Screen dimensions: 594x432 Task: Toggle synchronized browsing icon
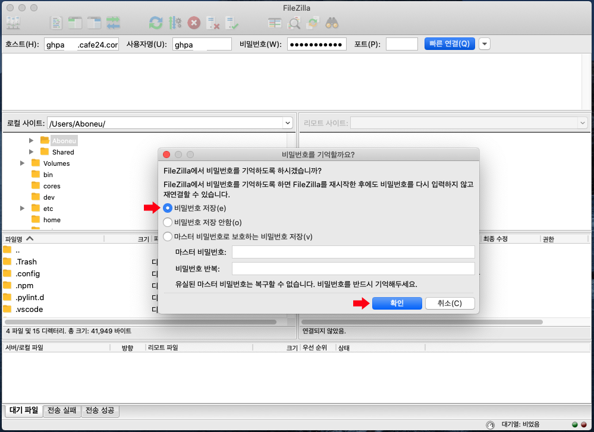click(x=313, y=23)
